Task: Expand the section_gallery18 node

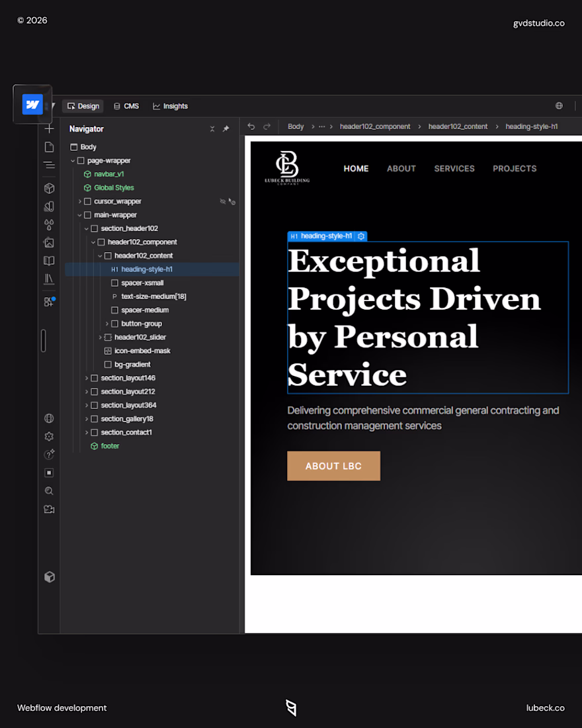Action: tap(87, 419)
